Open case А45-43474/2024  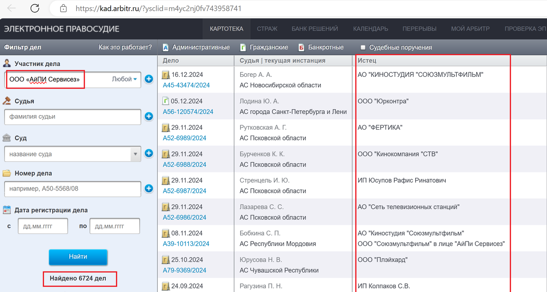click(186, 85)
